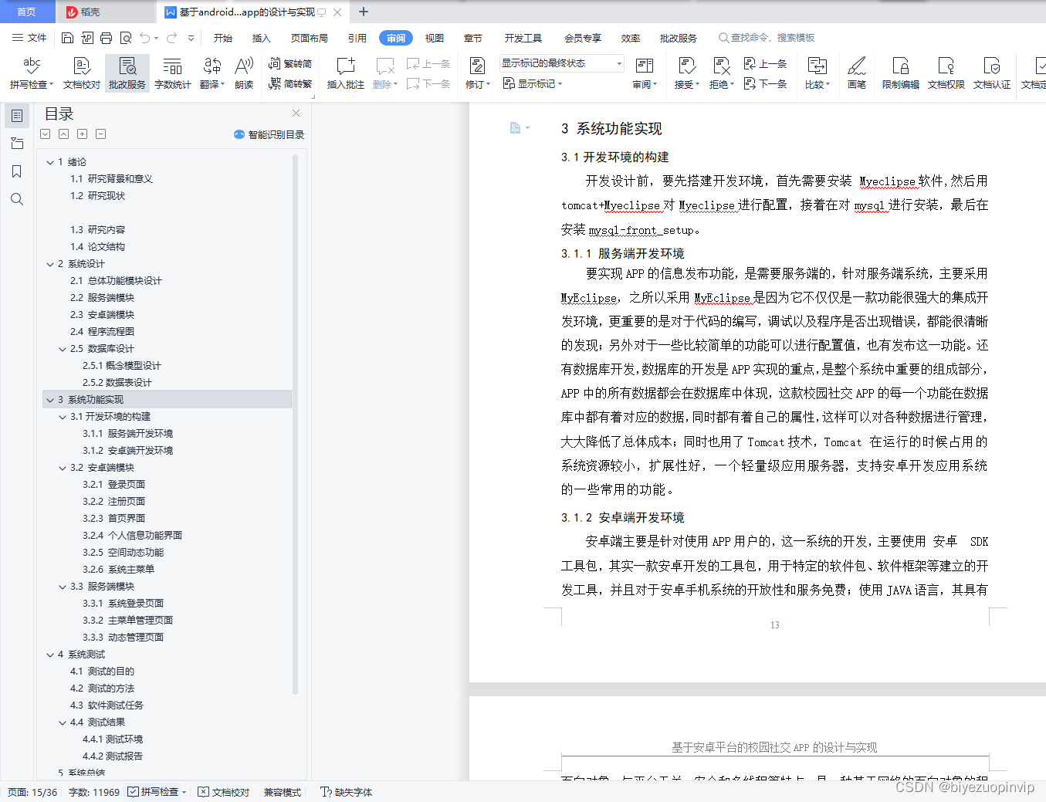Start 朗读 read aloud
Image resolution: width=1046 pixels, height=802 pixels.
click(244, 73)
